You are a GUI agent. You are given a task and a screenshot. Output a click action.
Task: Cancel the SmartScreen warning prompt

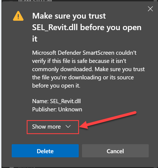pos(115,151)
